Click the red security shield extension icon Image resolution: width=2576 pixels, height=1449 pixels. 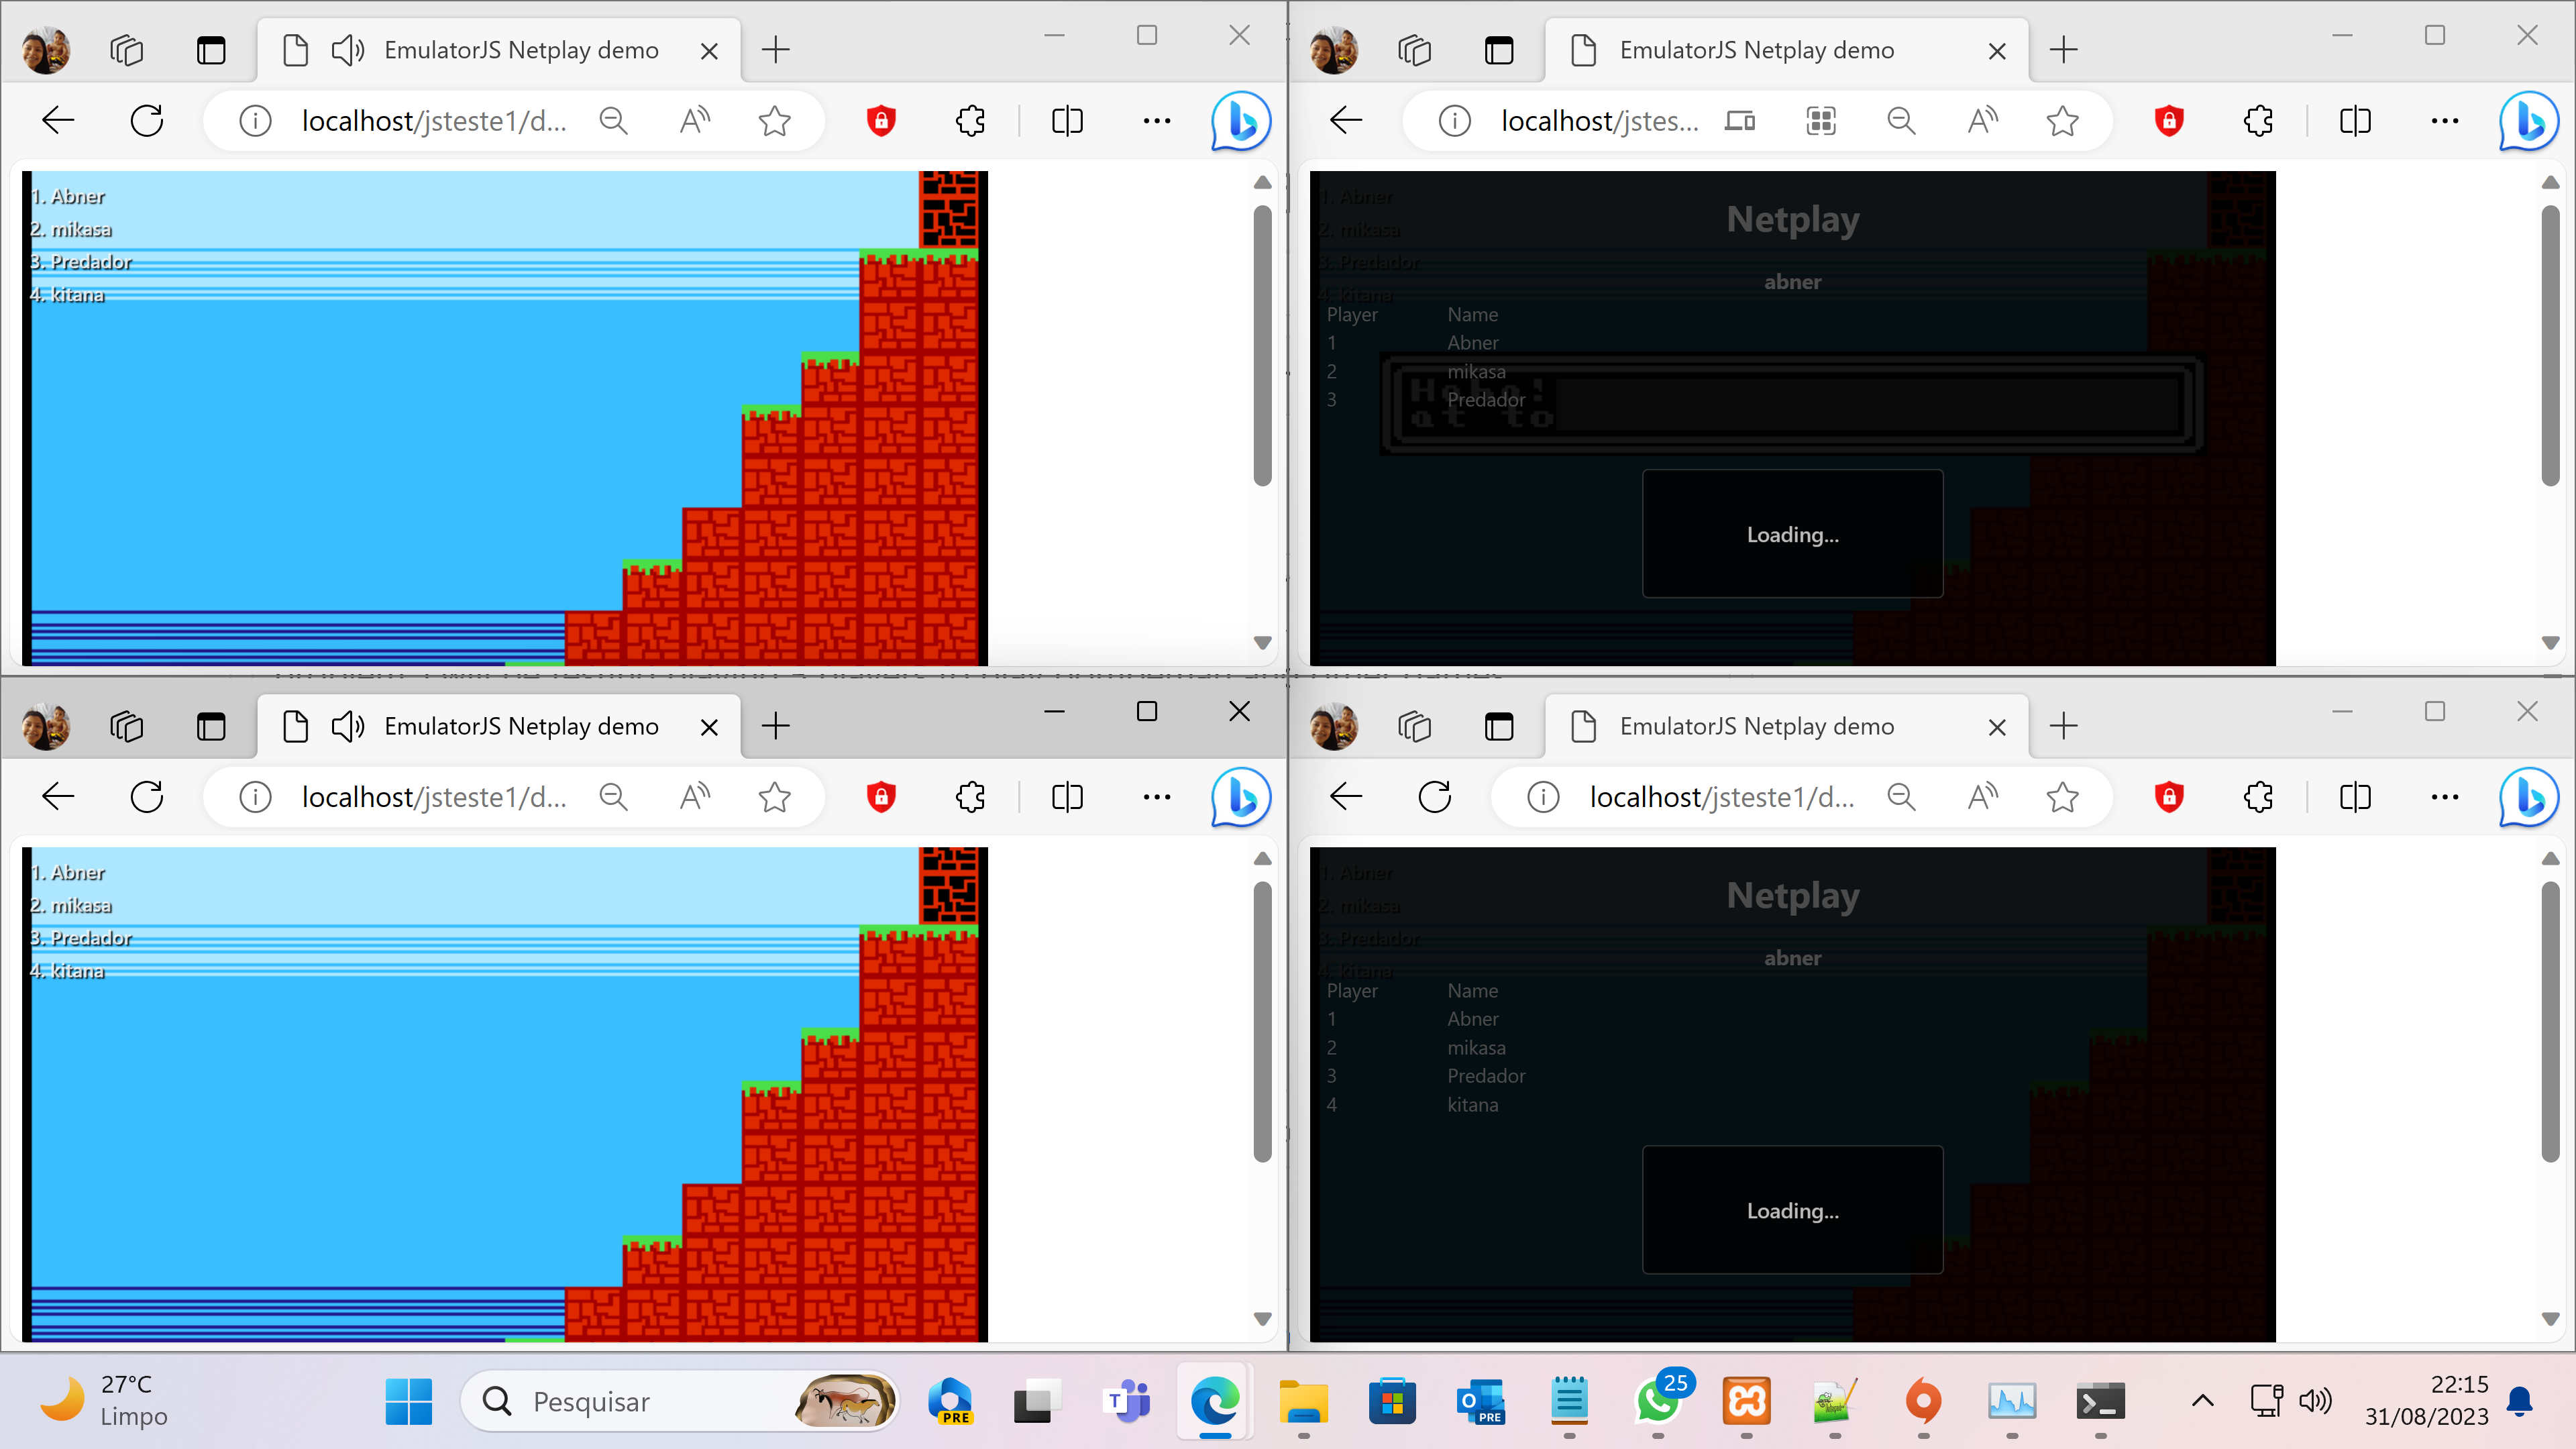[880, 120]
